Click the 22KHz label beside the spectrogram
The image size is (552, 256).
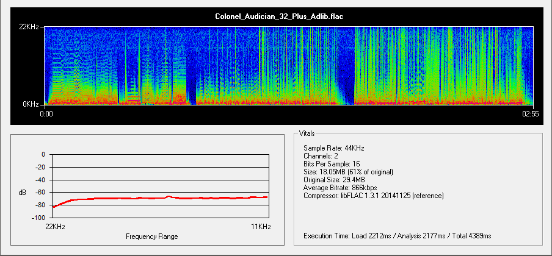pyautogui.click(x=31, y=27)
